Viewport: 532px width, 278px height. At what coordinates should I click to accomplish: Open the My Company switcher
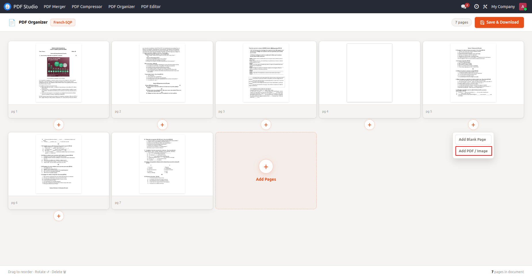click(x=503, y=7)
